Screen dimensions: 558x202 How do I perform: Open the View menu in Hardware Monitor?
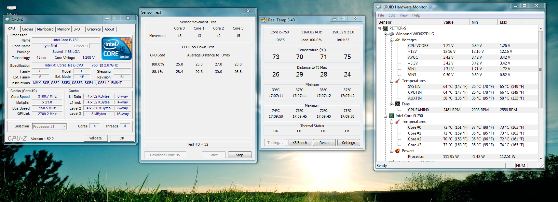pos(403,15)
